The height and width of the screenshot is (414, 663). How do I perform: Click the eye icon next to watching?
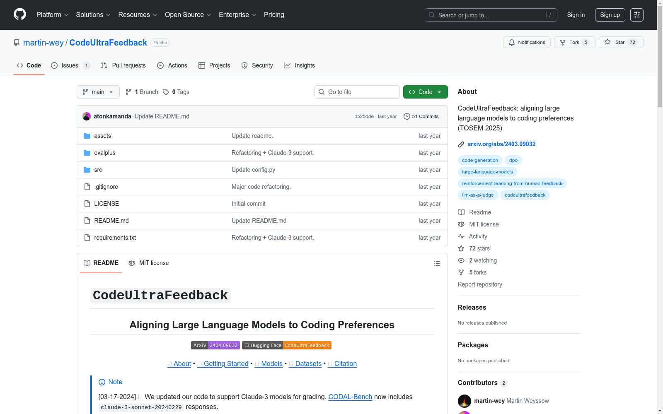pos(461,260)
